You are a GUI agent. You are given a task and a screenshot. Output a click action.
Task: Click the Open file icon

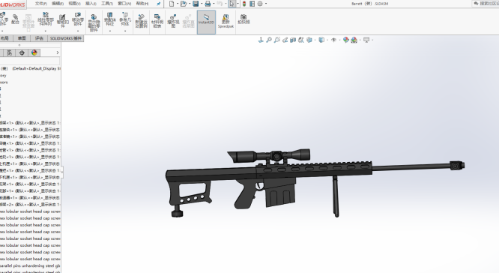184,4
